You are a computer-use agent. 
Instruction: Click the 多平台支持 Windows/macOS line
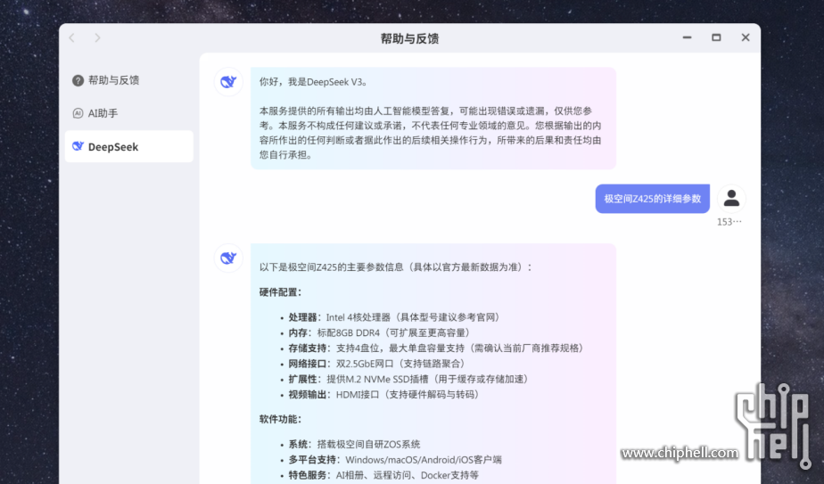(395, 460)
